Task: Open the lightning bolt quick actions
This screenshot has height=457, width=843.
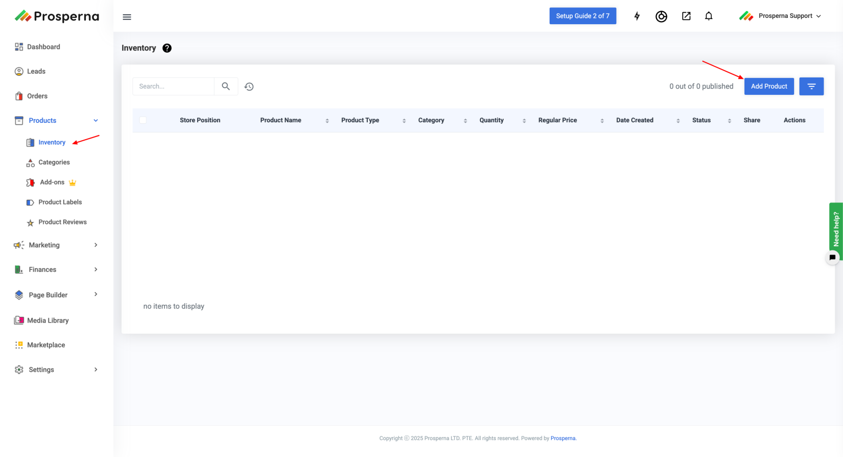Action: 637,16
